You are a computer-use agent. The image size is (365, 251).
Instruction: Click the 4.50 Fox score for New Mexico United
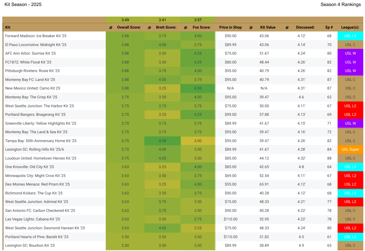[x=198, y=88]
